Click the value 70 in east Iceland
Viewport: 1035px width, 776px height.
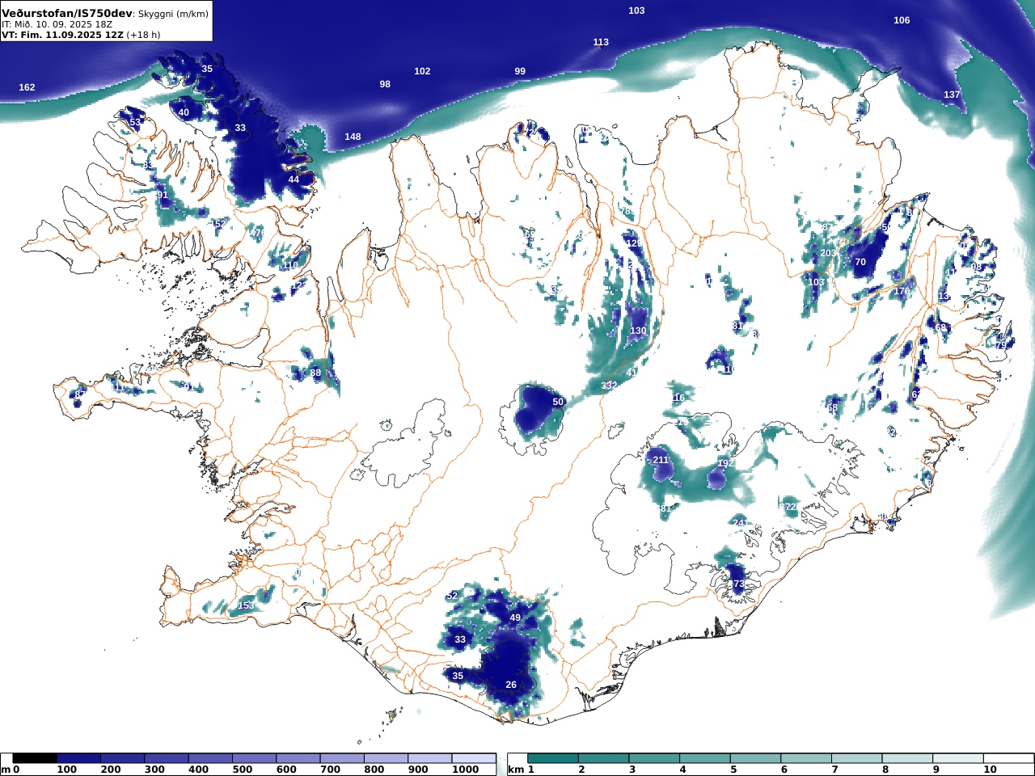860,262
